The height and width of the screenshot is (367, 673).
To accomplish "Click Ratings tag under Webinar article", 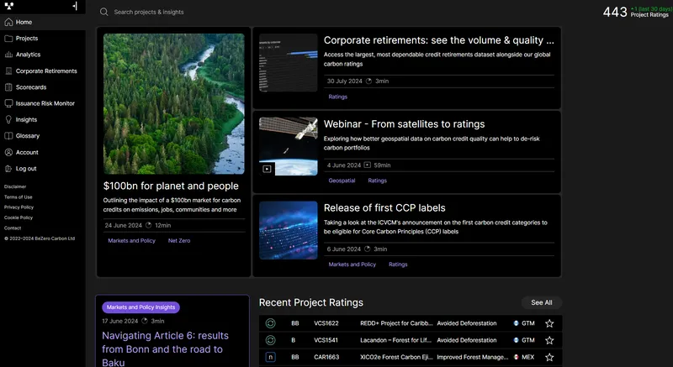I will 377,181.
